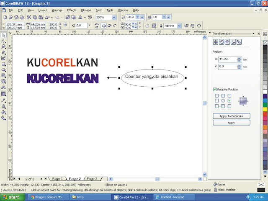
Task: Select the Ellipse tool in toolbox
Action: [3, 70]
